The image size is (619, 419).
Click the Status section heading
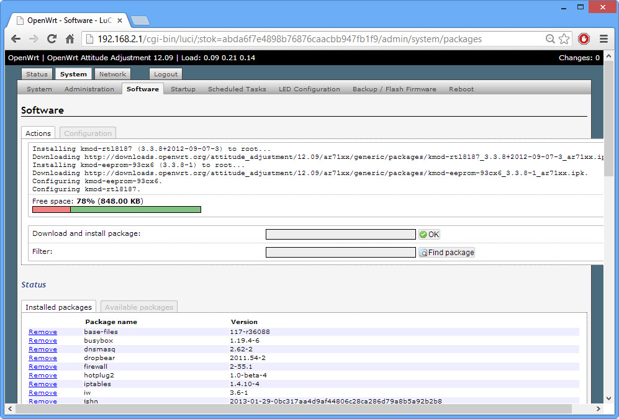pyautogui.click(x=34, y=284)
